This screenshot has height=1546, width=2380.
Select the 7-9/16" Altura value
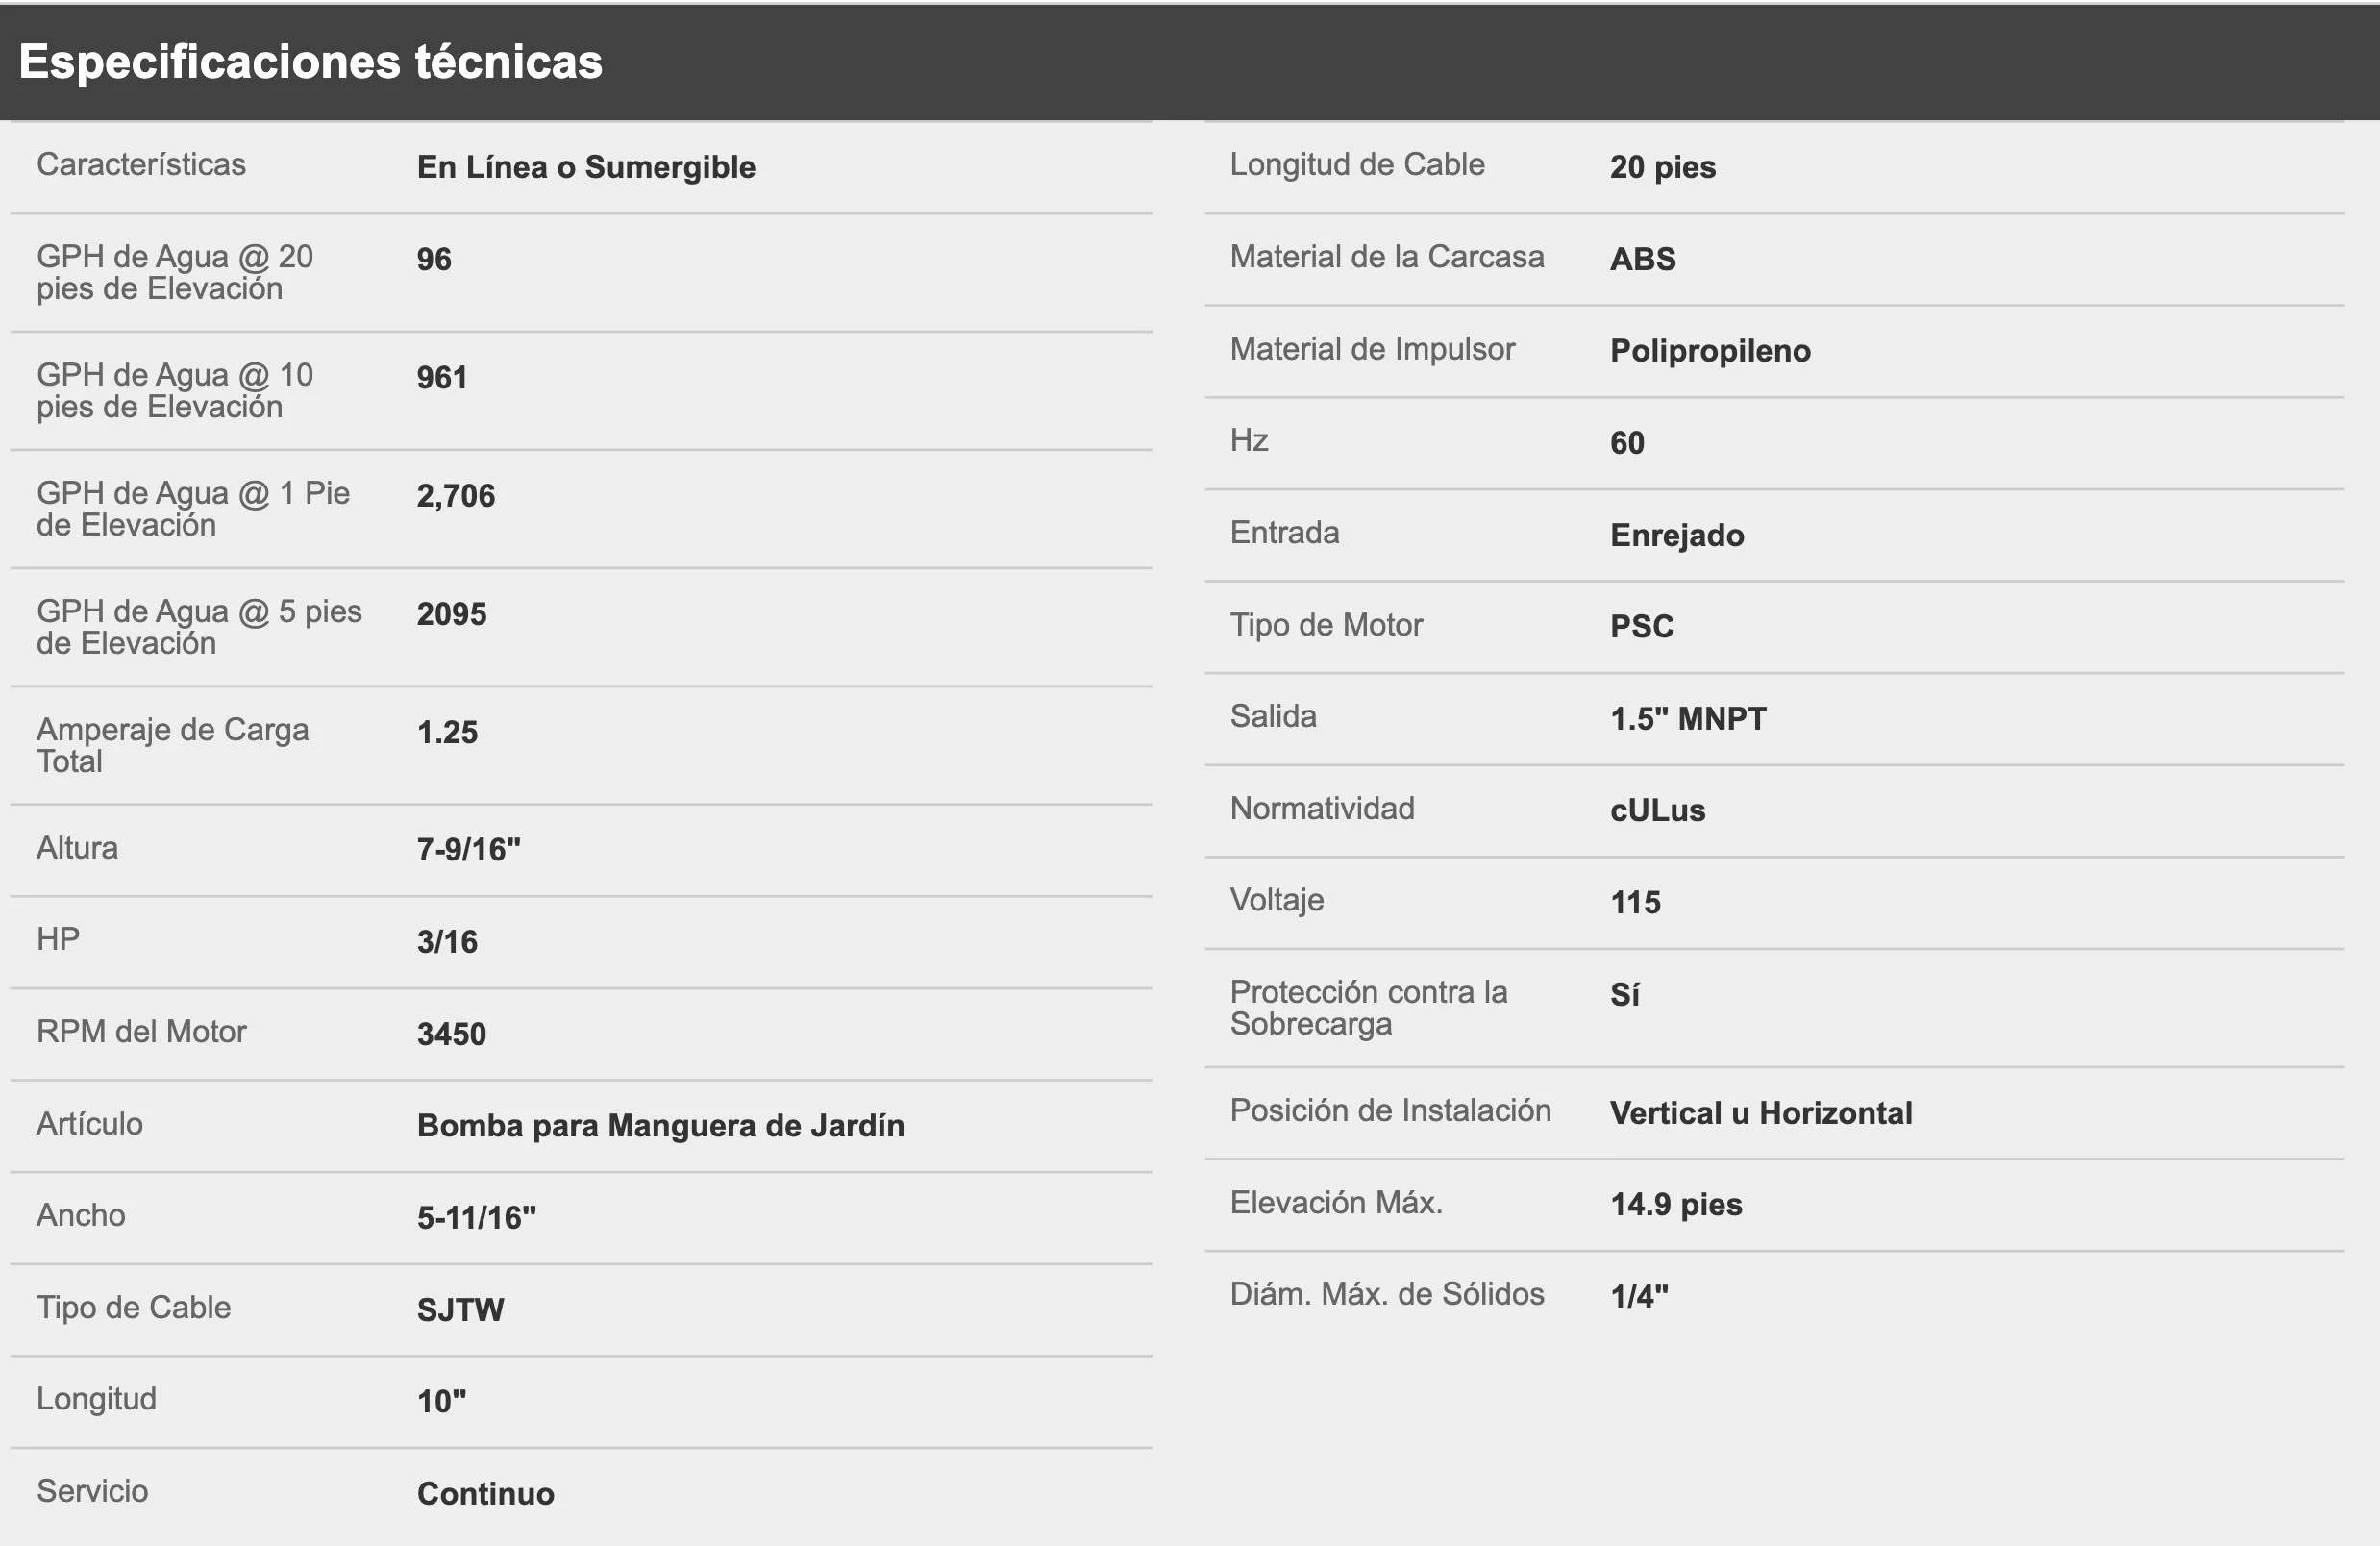click(x=469, y=849)
